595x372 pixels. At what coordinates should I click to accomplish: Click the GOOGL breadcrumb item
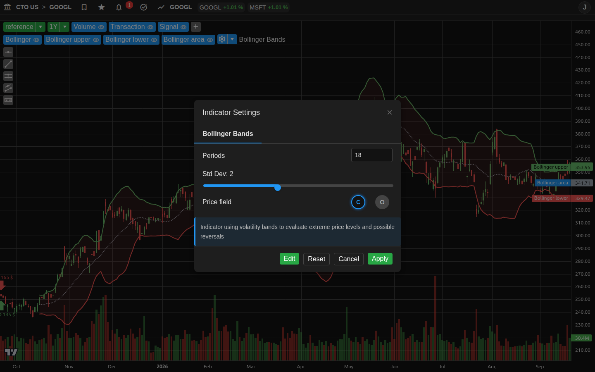point(60,7)
